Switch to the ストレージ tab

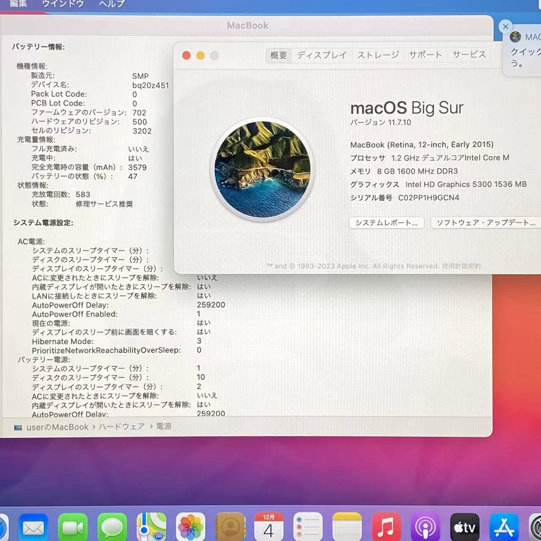(377, 55)
